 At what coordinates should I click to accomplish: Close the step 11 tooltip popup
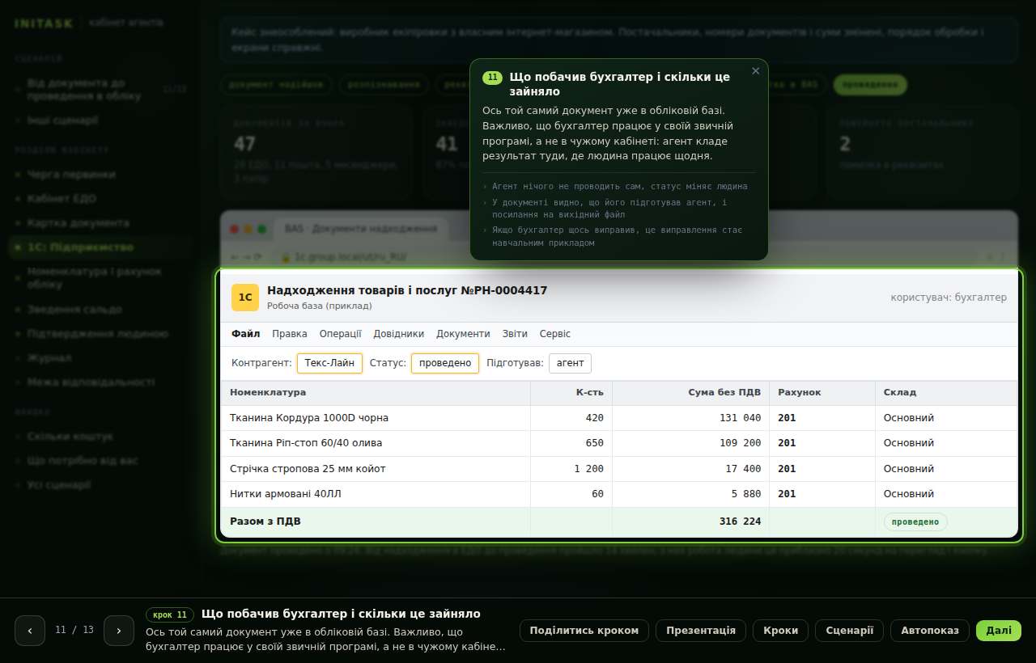(x=756, y=71)
